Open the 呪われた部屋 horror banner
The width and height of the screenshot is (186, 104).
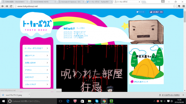coord(92,68)
